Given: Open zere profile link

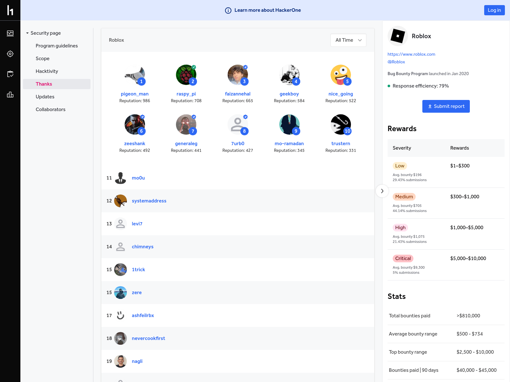Looking at the screenshot, I should coord(137,293).
